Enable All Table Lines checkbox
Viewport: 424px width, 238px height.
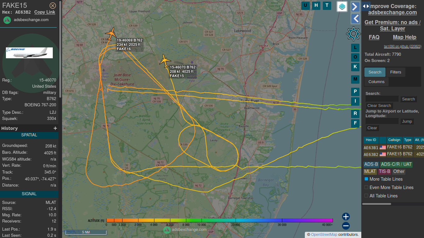(366, 196)
